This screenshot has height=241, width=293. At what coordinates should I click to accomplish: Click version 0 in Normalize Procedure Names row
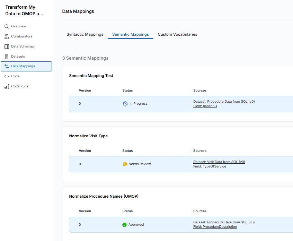[x=80, y=225]
